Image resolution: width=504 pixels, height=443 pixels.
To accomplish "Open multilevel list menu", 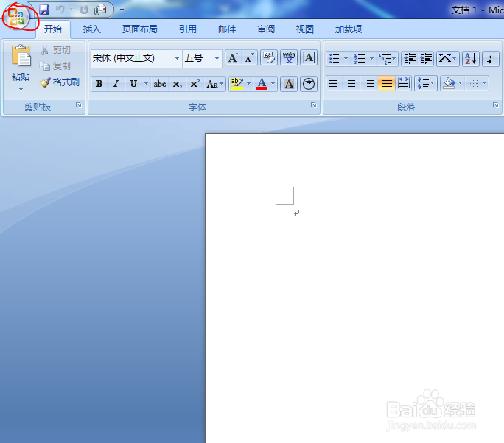I will pos(387,58).
